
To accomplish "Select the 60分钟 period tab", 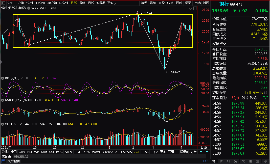I will [63, 3].
